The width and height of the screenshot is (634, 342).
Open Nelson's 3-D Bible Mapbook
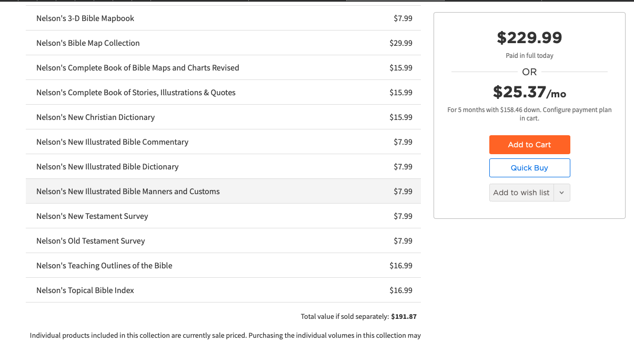85,18
